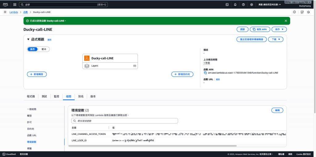Viewport: 316px width, 157px height.
Task: Click the 資訊 link next to 函式概觀
Action: coord(49,40)
